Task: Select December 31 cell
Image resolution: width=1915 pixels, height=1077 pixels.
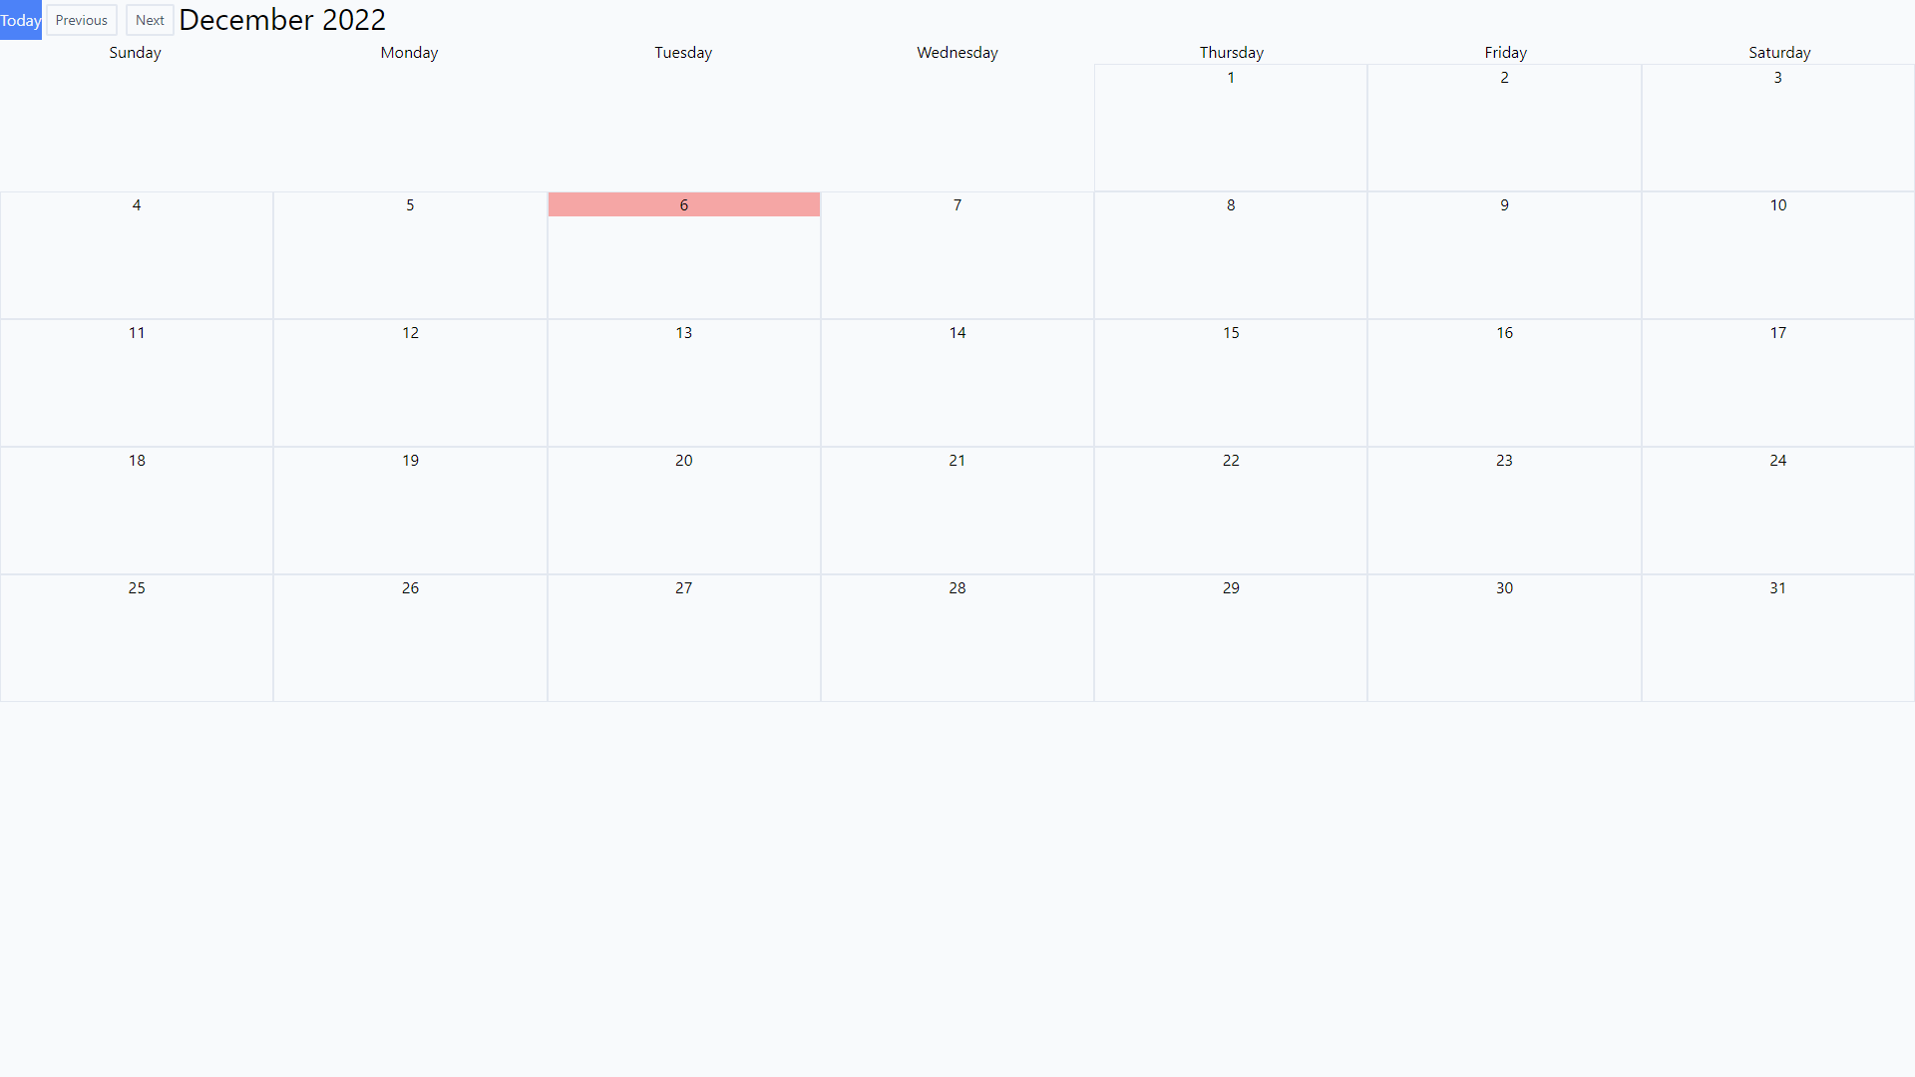Action: click(x=1778, y=637)
